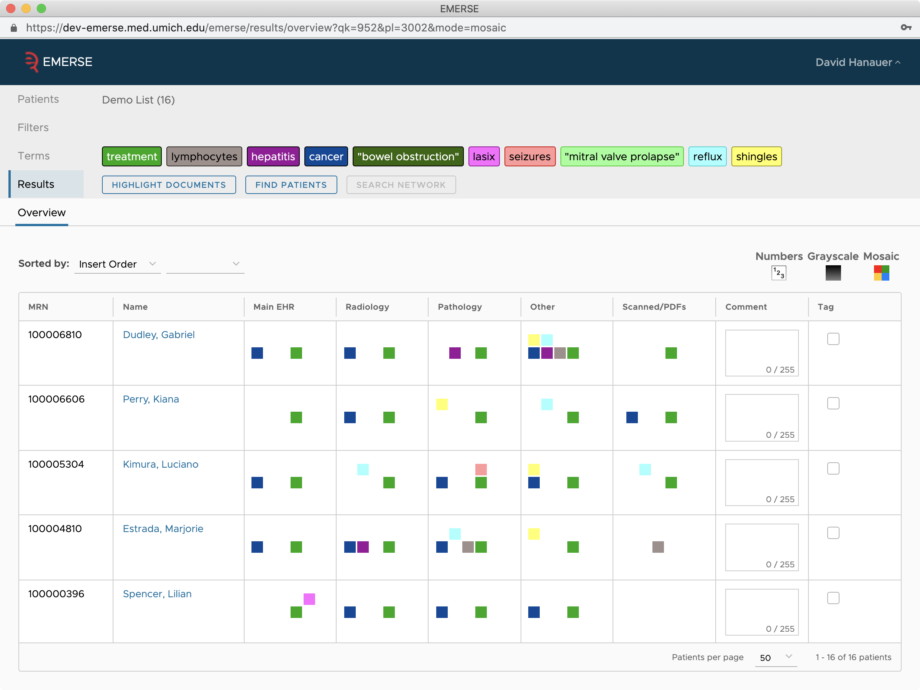Switch to Numbers view icon
This screenshot has height=690, width=920.
click(779, 273)
